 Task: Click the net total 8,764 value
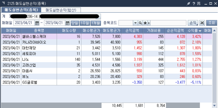(161, 106)
